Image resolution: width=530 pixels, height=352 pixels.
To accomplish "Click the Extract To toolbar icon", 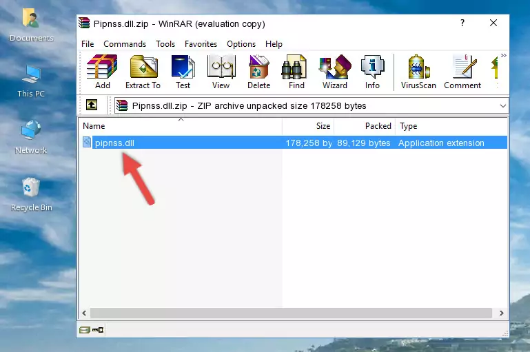I will (143, 72).
